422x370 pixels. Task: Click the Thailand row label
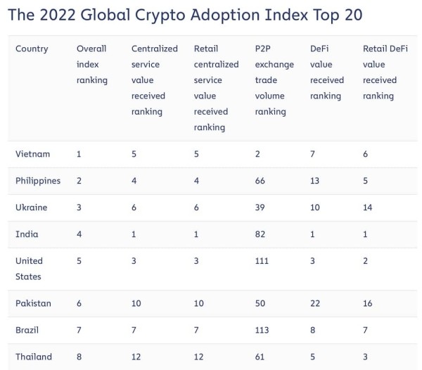(x=34, y=357)
